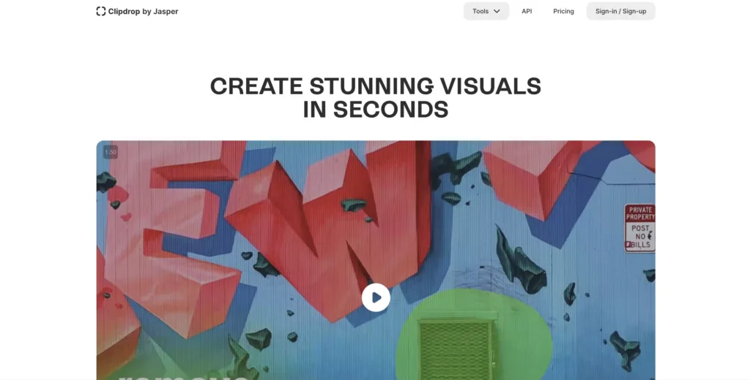The height and width of the screenshot is (380, 750).
Task: Click the "CREATE STUNNING VISUALS" headline text
Action: [x=376, y=86]
